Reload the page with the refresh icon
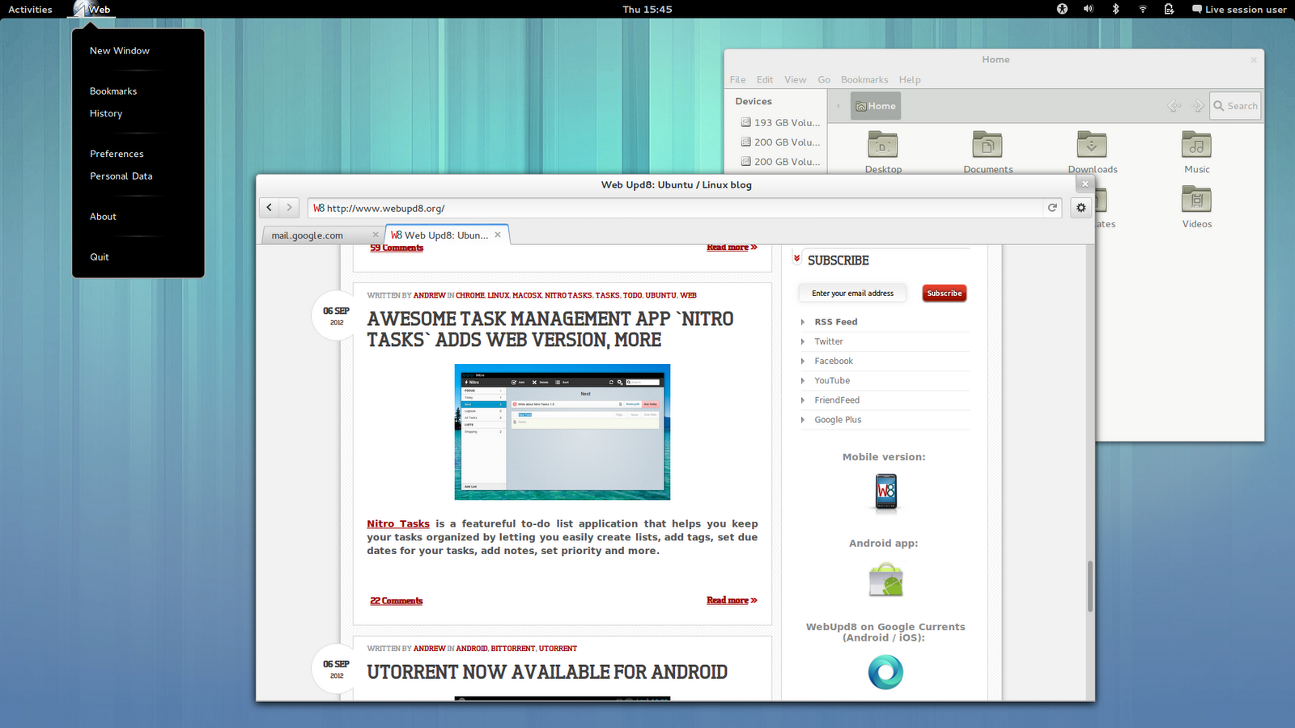Screen dimensions: 1295x728 (1052, 208)
